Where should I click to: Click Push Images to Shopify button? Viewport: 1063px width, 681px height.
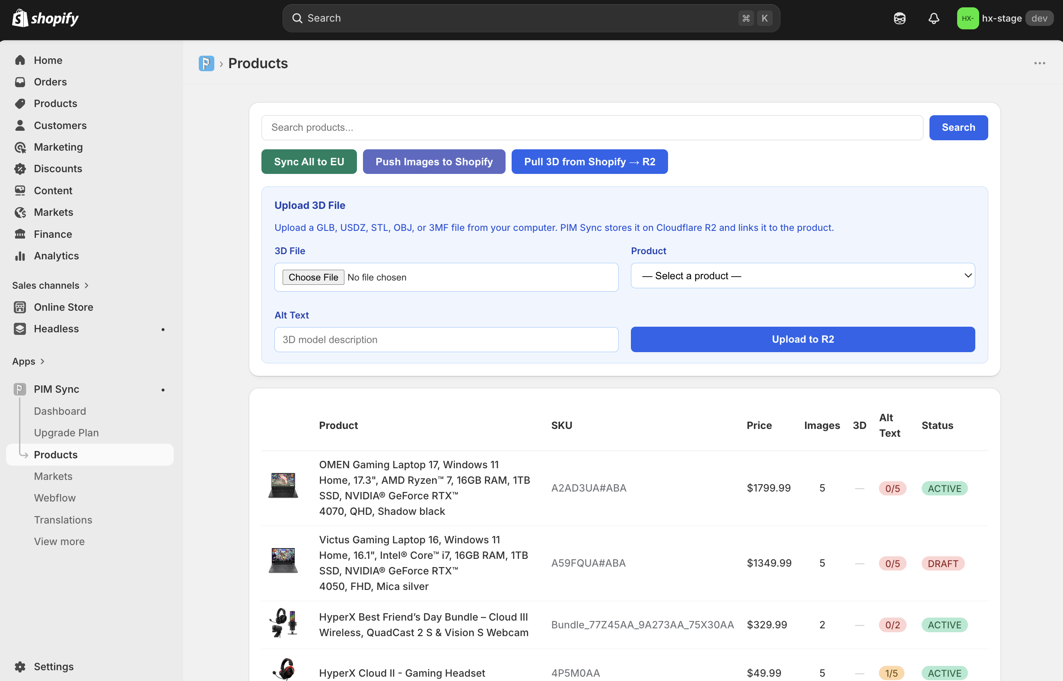(x=434, y=162)
